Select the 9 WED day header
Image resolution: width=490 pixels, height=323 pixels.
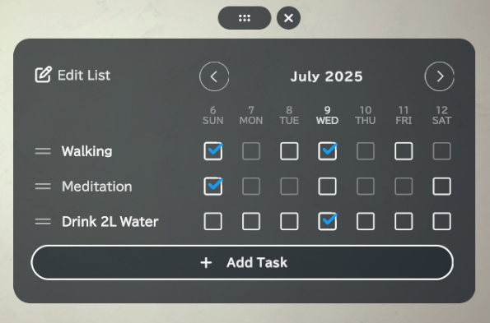click(327, 115)
